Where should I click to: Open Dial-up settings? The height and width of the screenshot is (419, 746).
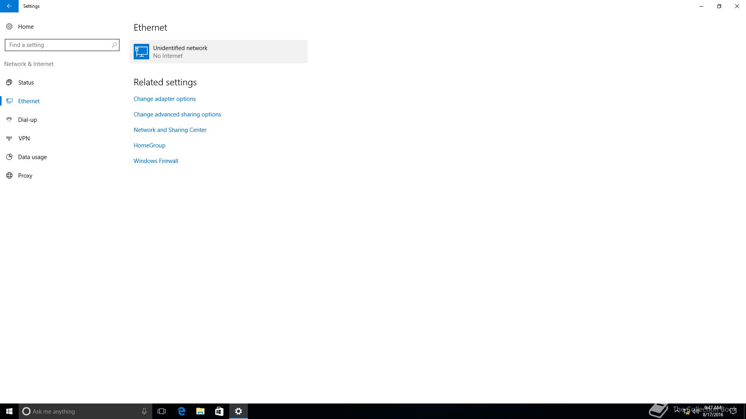[27, 120]
